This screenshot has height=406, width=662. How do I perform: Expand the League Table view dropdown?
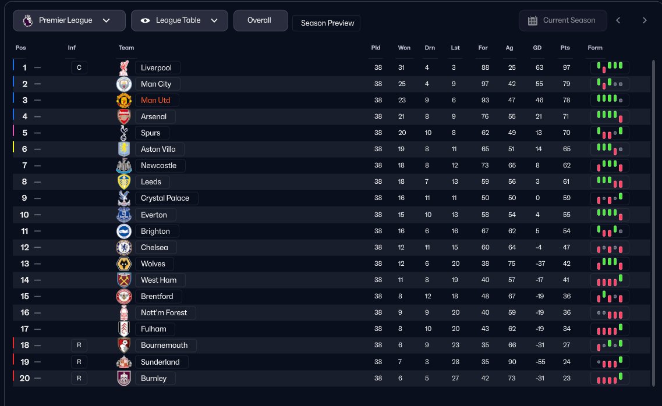pyautogui.click(x=179, y=20)
